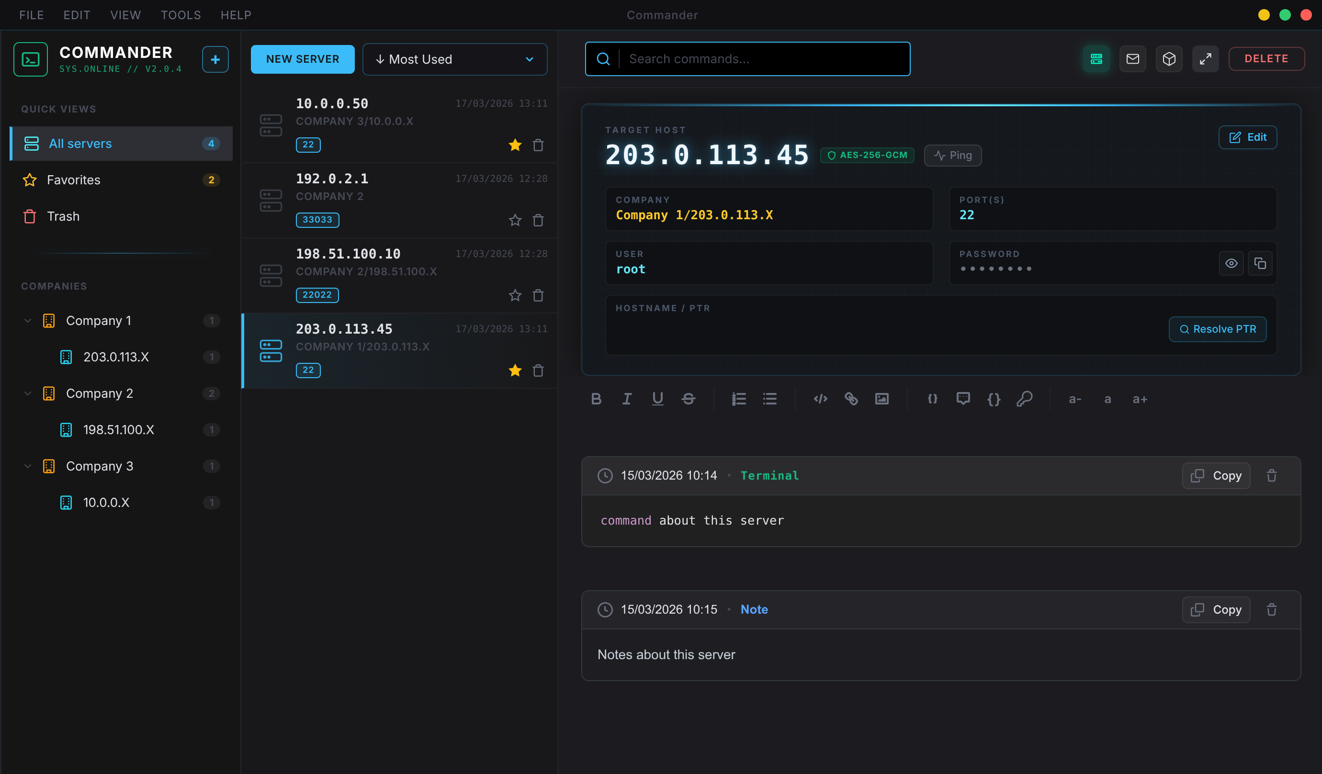Select Favorites quick view
The width and height of the screenshot is (1322, 774).
[x=121, y=180]
